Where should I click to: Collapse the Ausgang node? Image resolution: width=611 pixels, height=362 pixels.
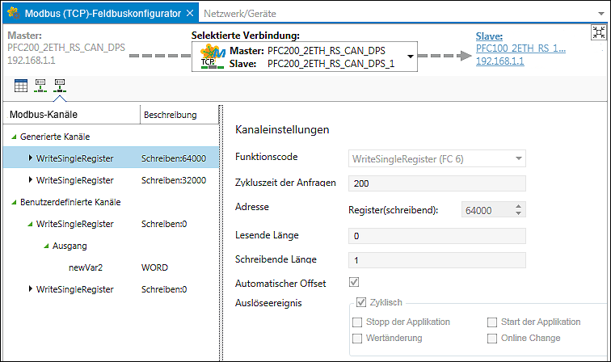[x=46, y=246]
